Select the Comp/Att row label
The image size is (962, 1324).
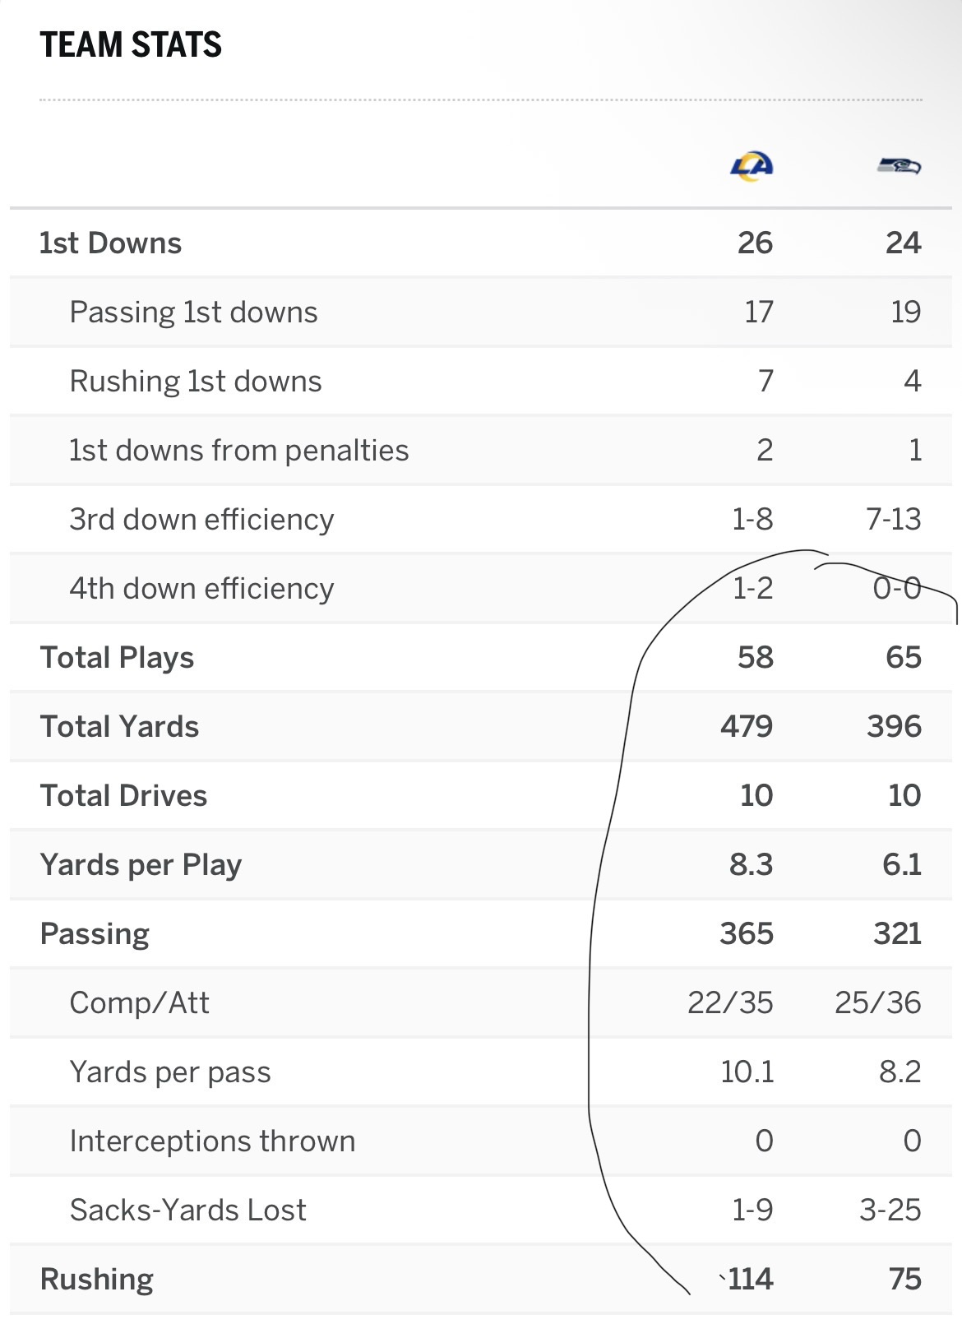tap(140, 1003)
